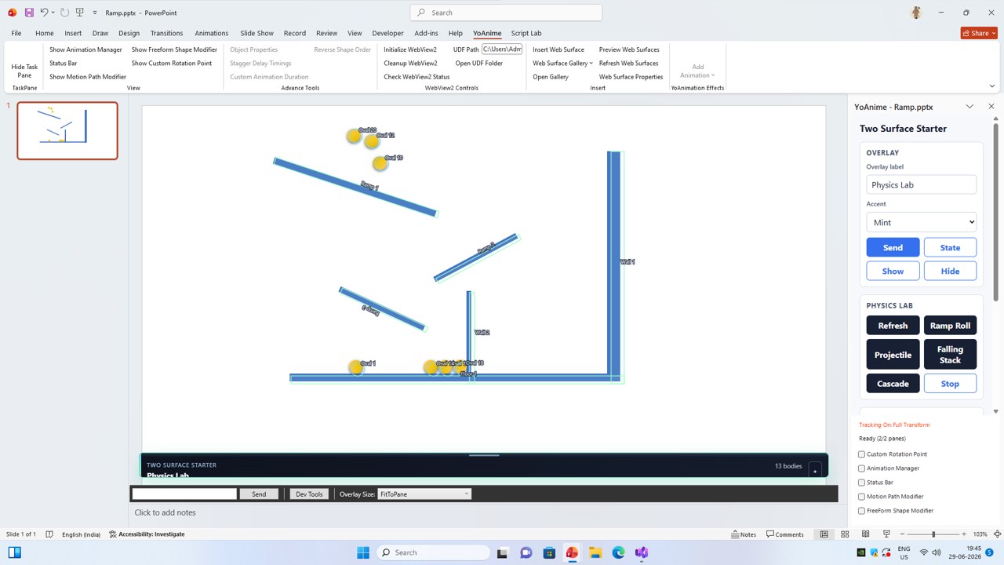Click the Normal view icon in status bar
This screenshot has width=1004, height=565.
point(824,534)
